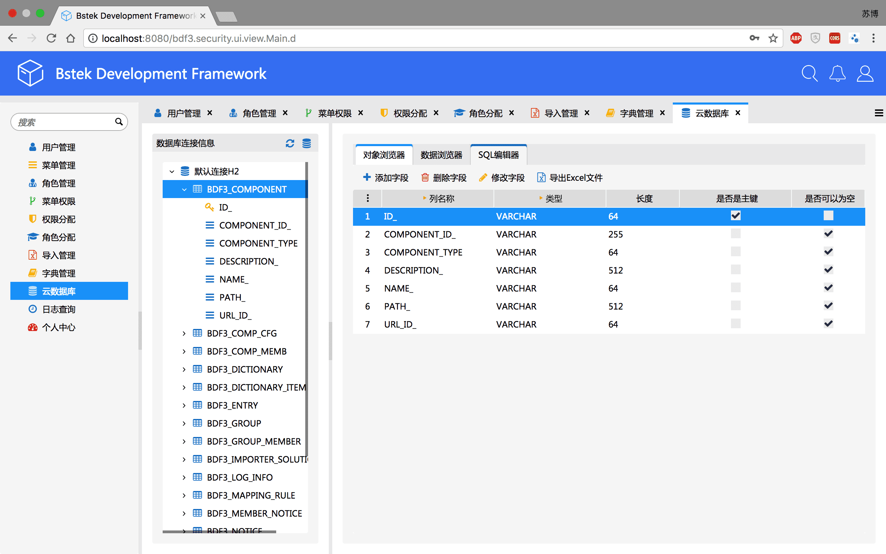This screenshot has width=886, height=554.
Task: Collapse the BDF3_COMPONENT table node
Action: [184, 189]
